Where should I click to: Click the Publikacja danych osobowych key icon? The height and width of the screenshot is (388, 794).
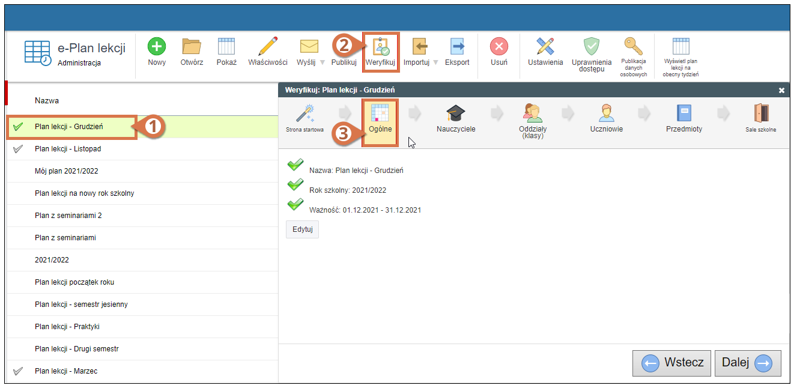pyautogui.click(x=634, y=47)
